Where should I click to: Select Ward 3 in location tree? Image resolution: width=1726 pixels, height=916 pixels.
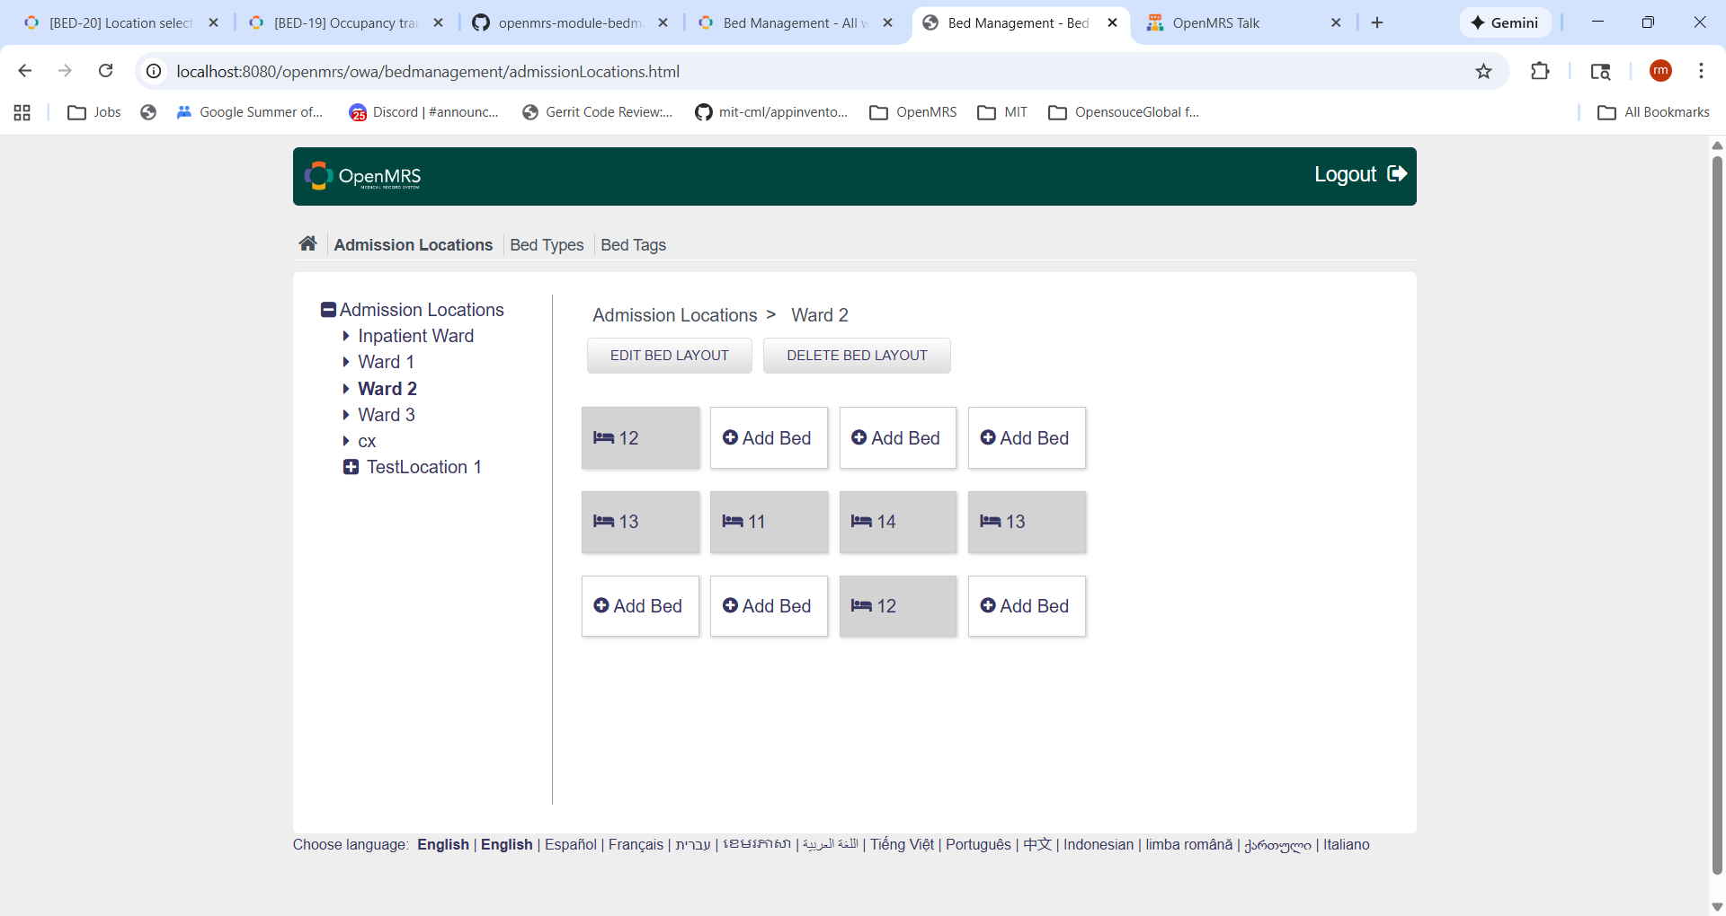tap(386, 415)
